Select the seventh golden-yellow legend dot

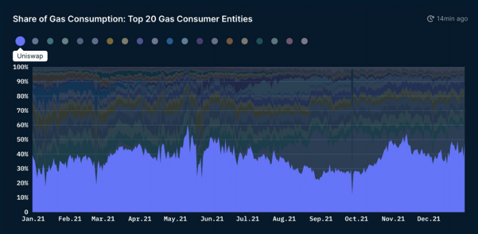(x=110, y=41)
